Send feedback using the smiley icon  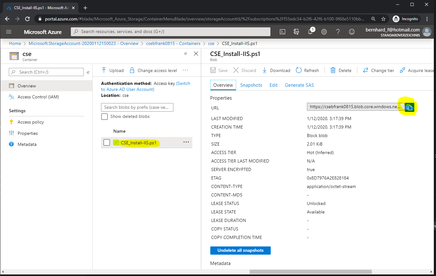[352, 32]
